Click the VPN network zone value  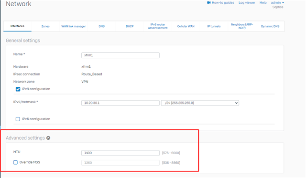pos(85,82)
